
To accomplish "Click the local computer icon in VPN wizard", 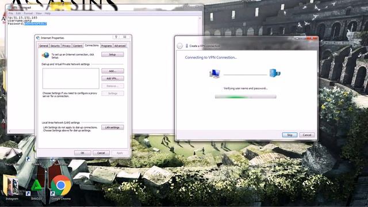I will pyautogui.click(x=214, y=74).
